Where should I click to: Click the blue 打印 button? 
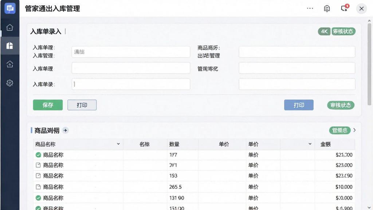coord(299,105)
